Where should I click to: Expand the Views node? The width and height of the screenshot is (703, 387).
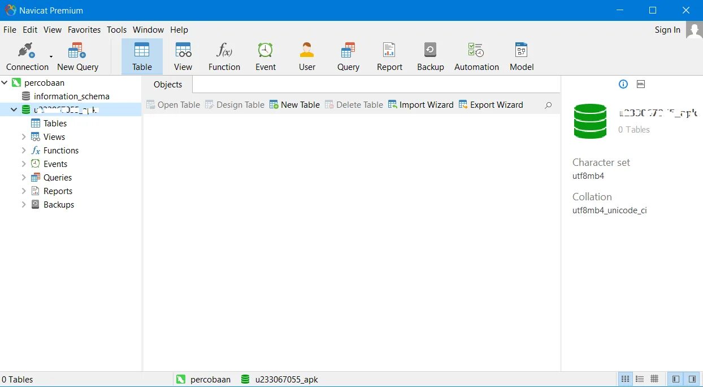pos(24,137)
